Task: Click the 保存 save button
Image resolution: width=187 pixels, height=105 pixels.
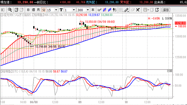Action: (166, 10)
